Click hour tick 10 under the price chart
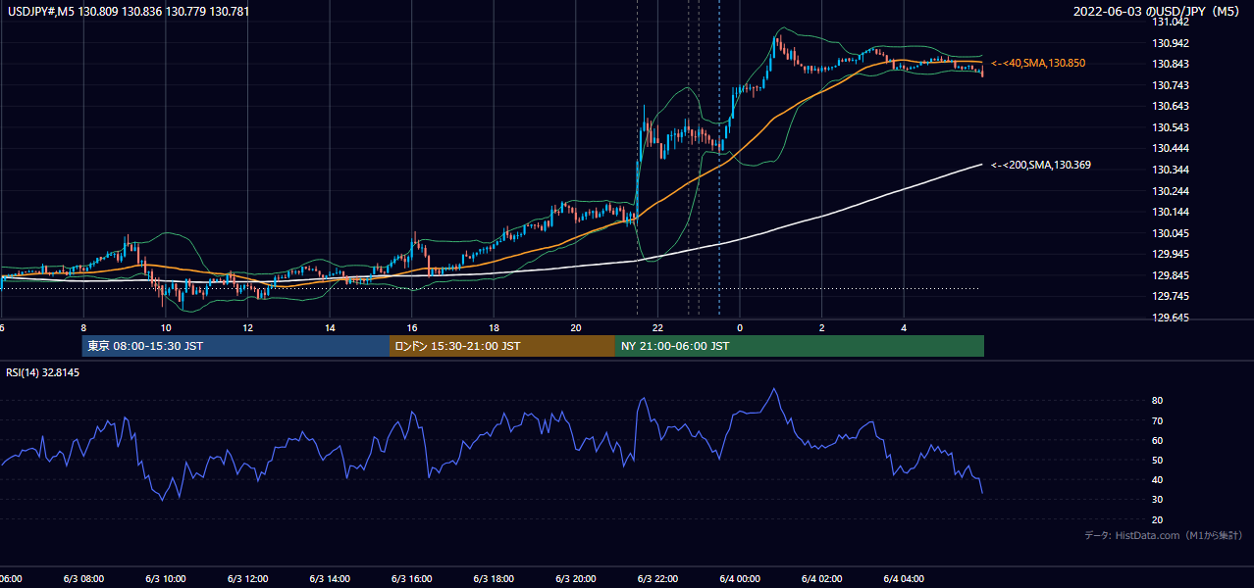This screenshot has height=588, width=1254. pos(166,327)
